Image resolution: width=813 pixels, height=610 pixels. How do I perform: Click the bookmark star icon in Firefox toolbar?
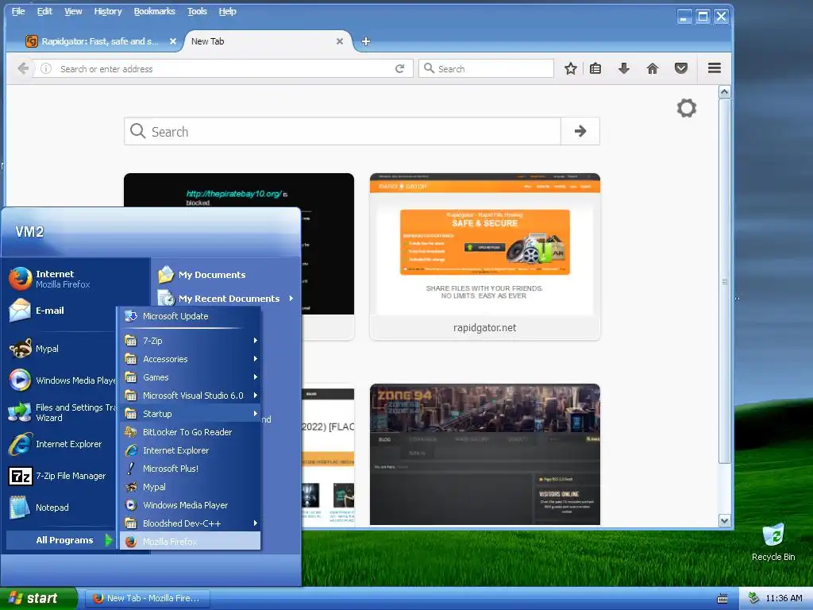tap(570, 68)
